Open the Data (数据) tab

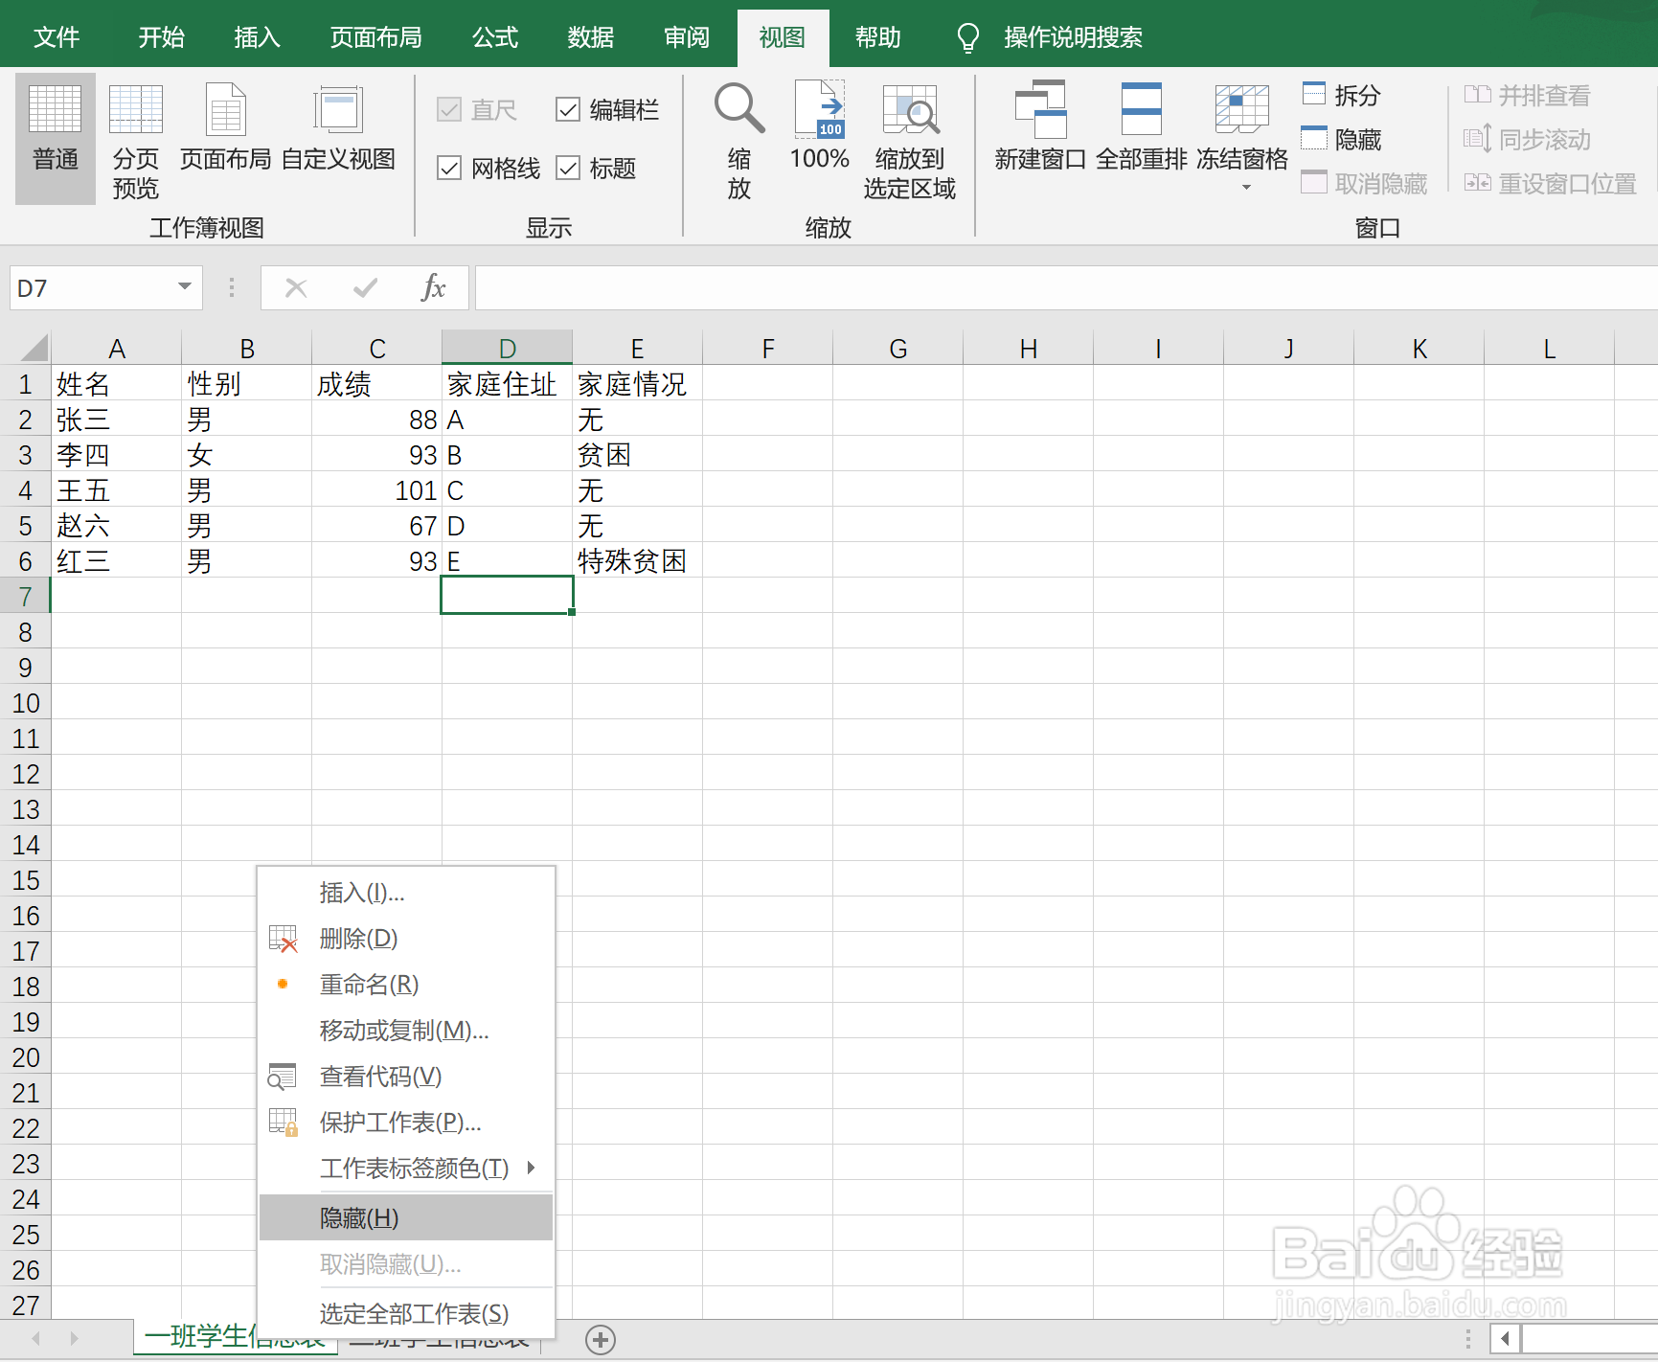590,37
